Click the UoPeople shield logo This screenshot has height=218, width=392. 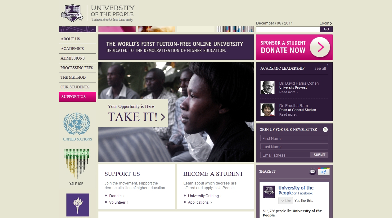pyautogui.click(x=72, y=13)
